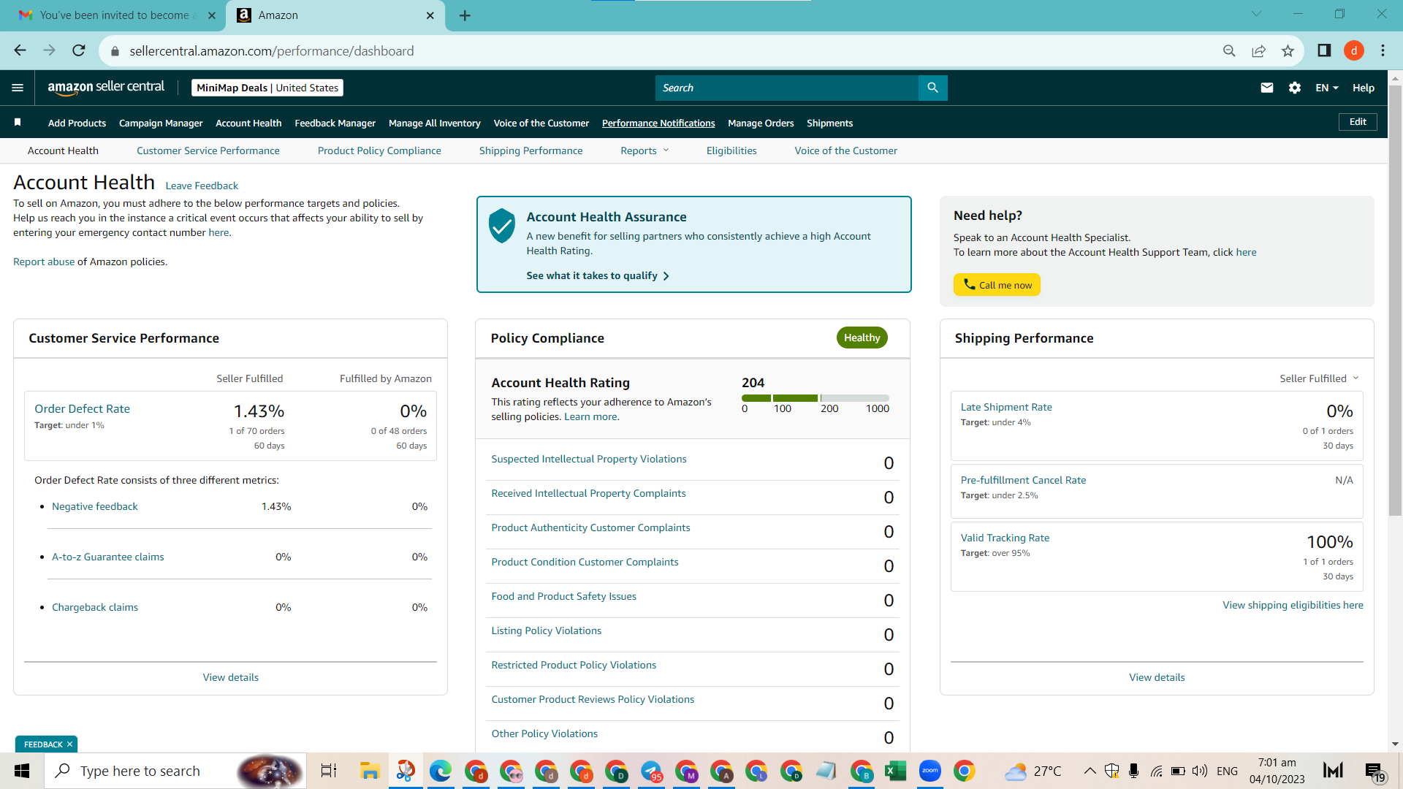
Task: Click the page vertical scrollbar
Action: coord(1395,300)
